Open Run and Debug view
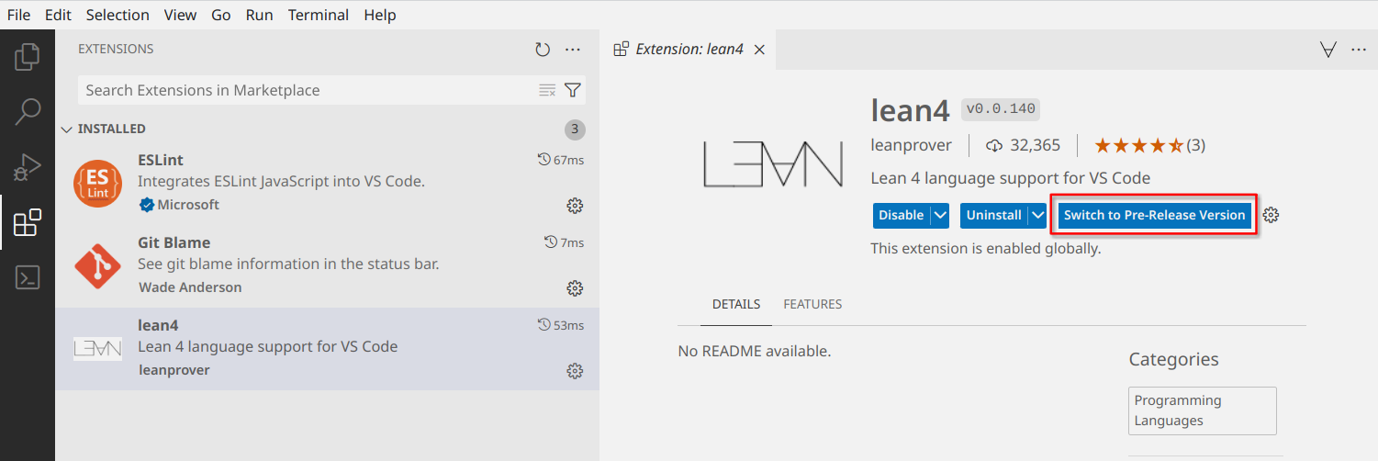The height and width of the screenshot is (461, 1378). coord(28,166)
